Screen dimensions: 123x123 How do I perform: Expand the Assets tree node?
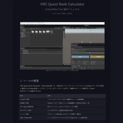point(22,33)
